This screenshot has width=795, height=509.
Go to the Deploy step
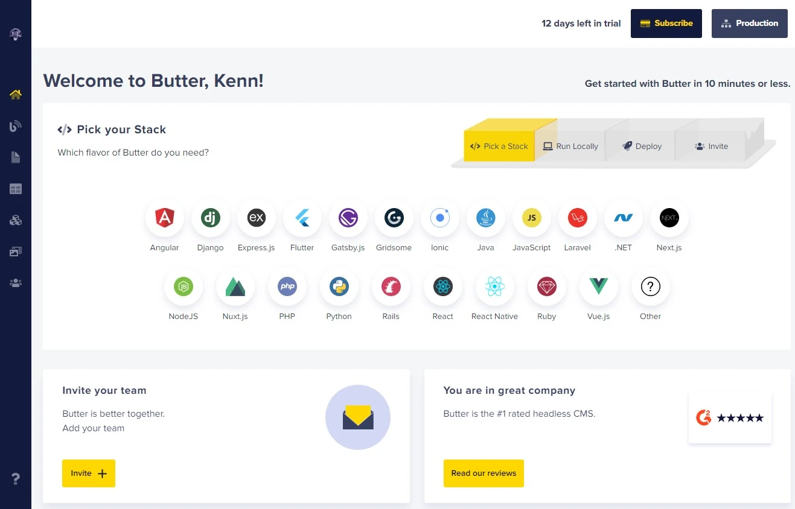click(642, 146)
